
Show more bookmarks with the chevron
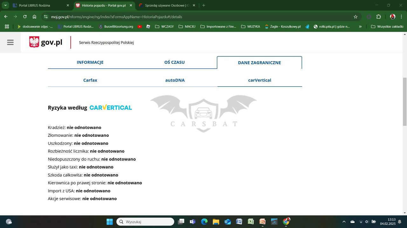(360, 27)
